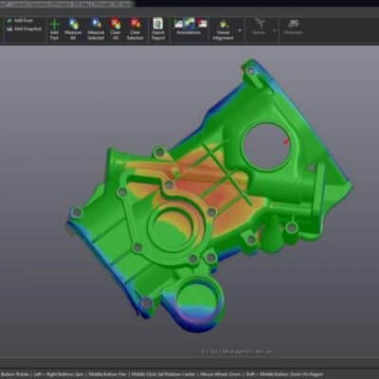Click the greyed-out tool icon right of Viewer Alignment
This screenshot has height=379, width=379.
point(259,24)
